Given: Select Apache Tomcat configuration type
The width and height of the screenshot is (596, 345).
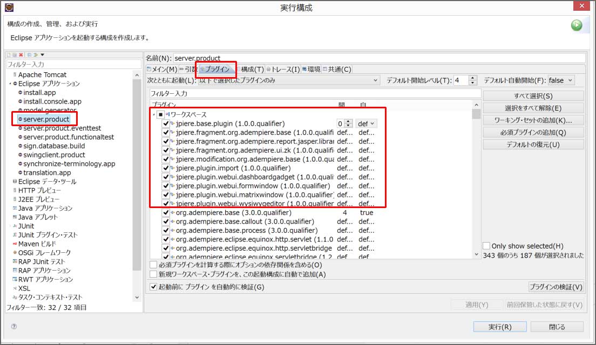Looking at the screenshot, I should pos(42,75).
